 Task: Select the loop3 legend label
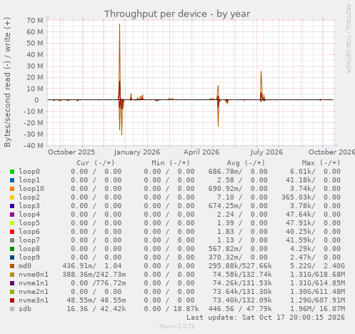pyautogui.click(x=29, y=206)
